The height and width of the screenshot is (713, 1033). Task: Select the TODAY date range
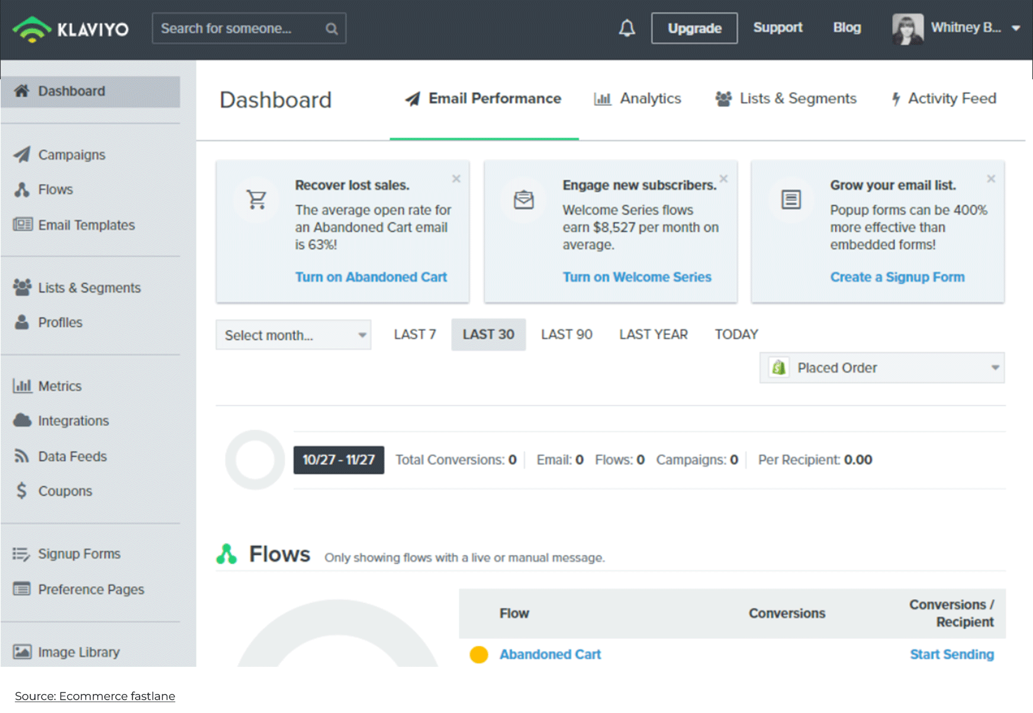coord(736,334)
